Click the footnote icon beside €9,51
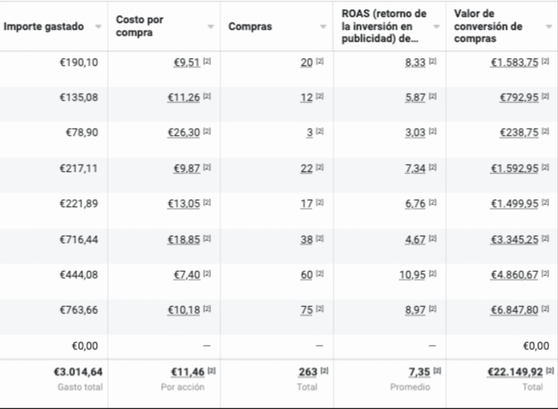 (x=207, y=62)
